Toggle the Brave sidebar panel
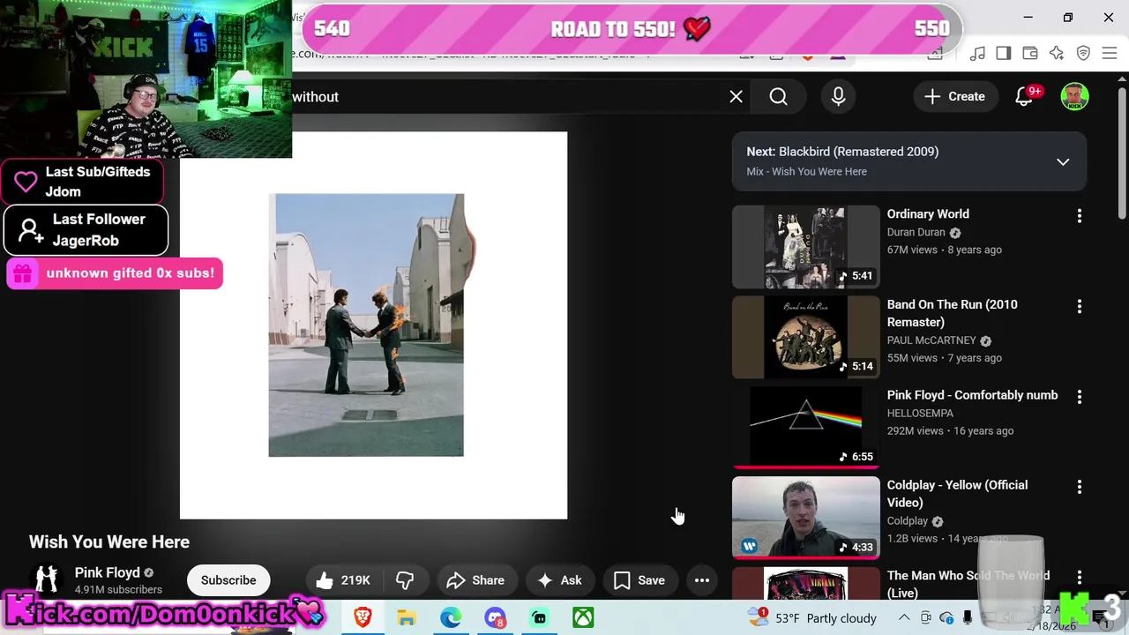 tap(1004, 54)
